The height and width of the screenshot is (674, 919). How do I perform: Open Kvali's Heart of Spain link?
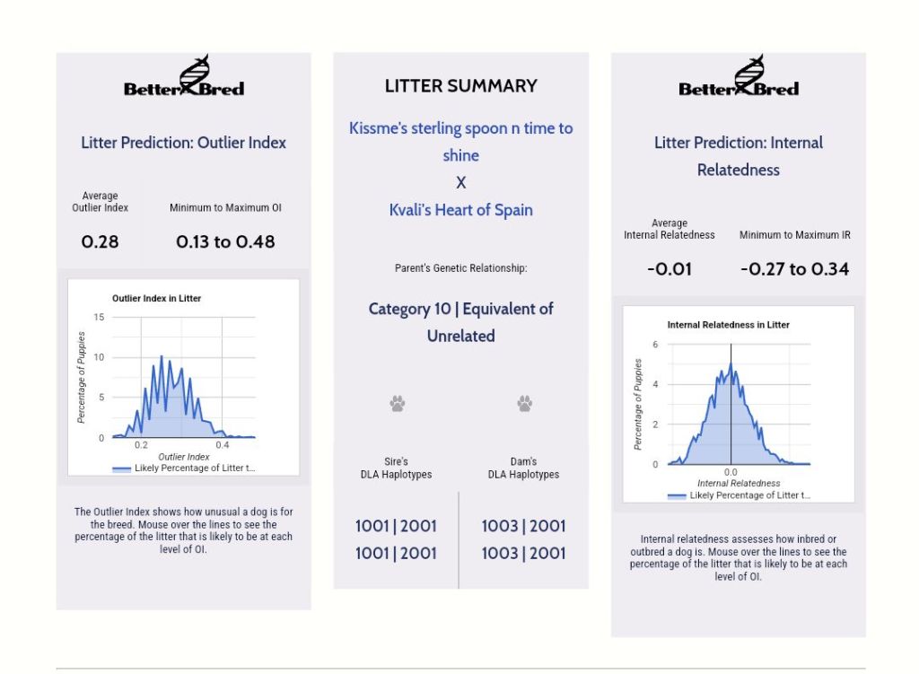(460, 210)
